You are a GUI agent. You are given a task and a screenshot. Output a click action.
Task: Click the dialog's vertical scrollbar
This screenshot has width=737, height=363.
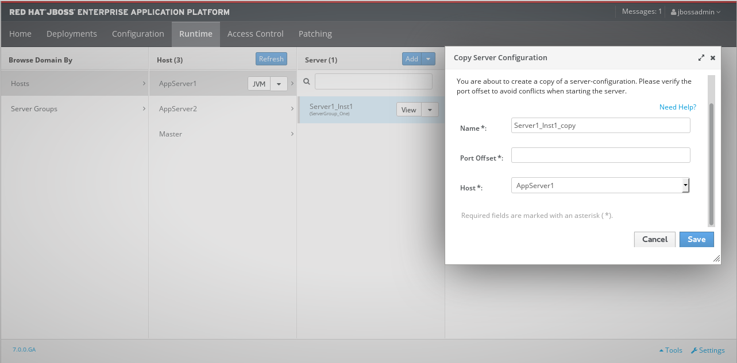tap(711, 163)
